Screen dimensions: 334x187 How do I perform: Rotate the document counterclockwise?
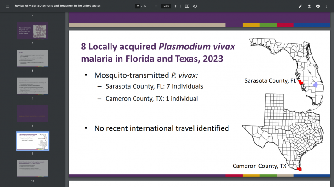click(195, 6)
